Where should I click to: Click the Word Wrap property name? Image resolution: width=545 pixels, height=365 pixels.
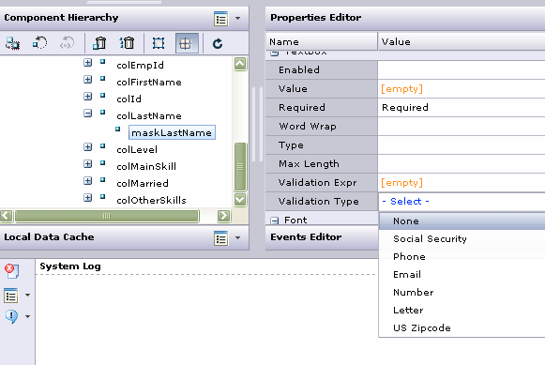pos(308,126)
